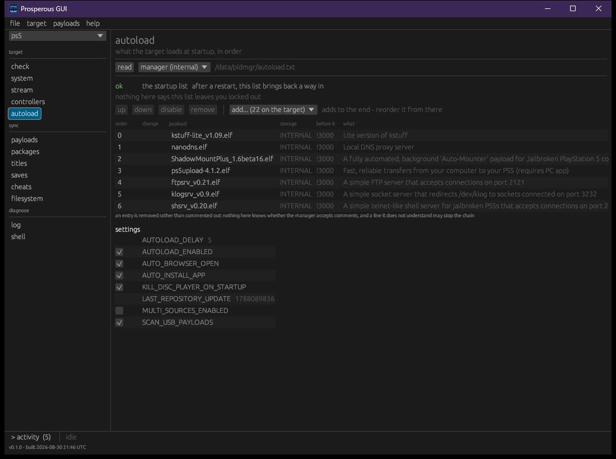Screen dimensions: 616x459
Task: Click the Lite version of kstuff description
Action: (375, 135)
